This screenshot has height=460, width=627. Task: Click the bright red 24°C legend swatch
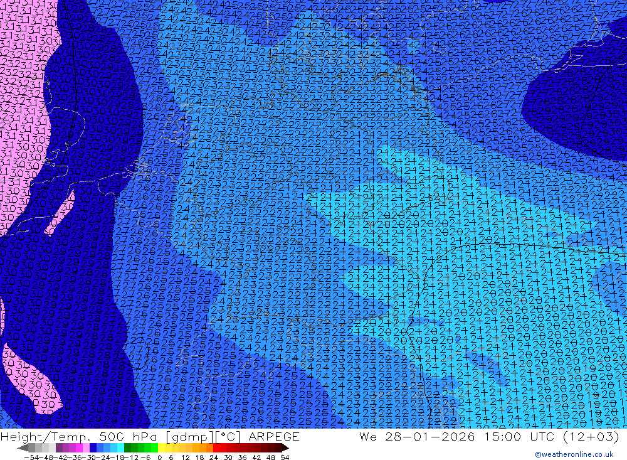click(216, 448)
